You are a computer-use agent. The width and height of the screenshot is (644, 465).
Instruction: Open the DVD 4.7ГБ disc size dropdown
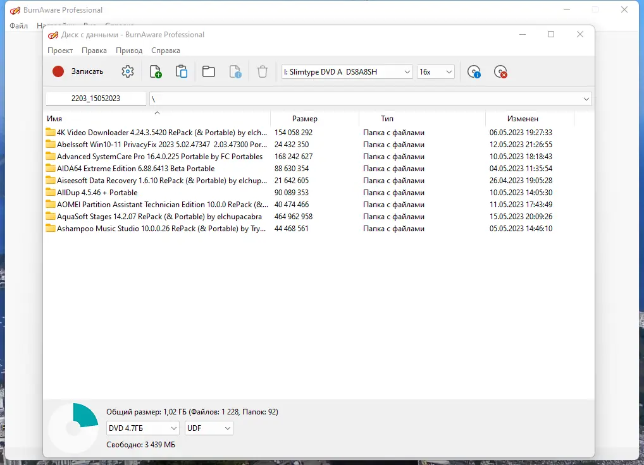point(142,428)
